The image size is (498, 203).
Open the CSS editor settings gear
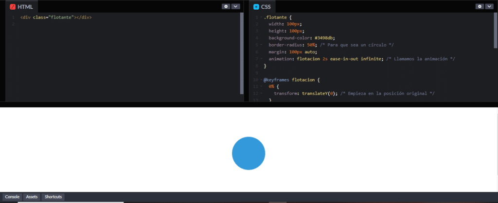pyautogui.click(x=479, y=6)
